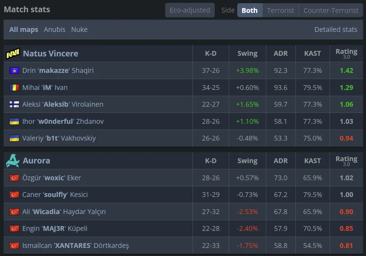Viewport: 366px width, 256px height.
Task: Select the All maps tab
Action: click(x=24, y=30)
